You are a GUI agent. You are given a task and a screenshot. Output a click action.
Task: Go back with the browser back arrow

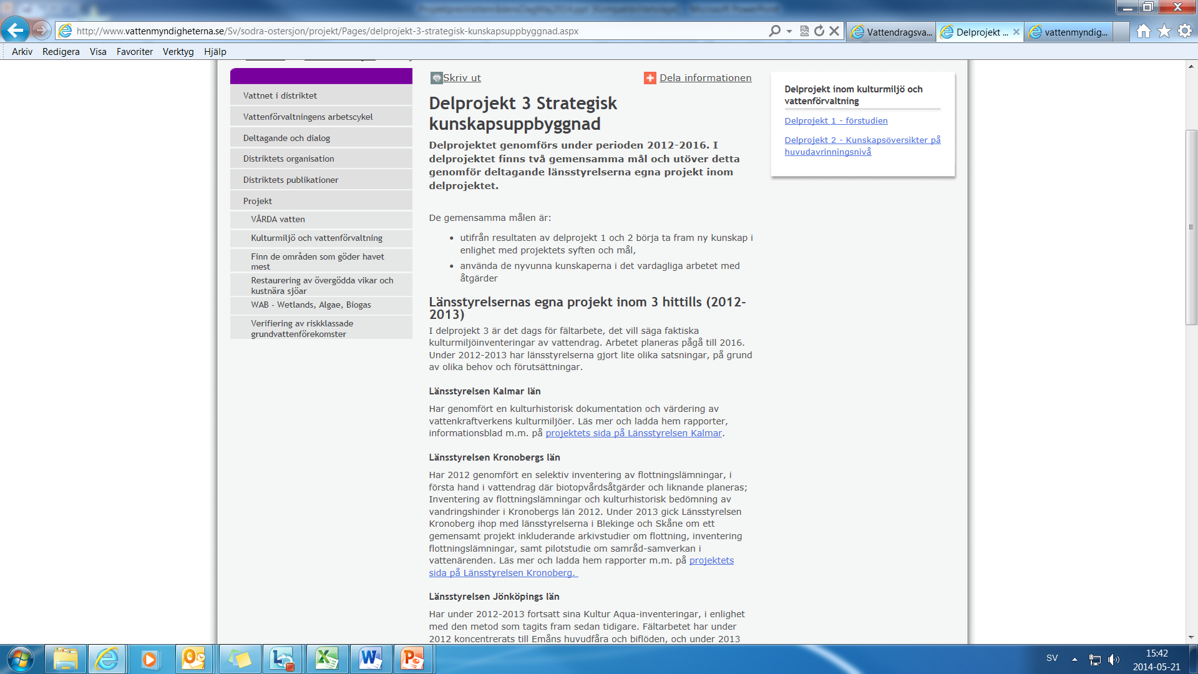15,30
